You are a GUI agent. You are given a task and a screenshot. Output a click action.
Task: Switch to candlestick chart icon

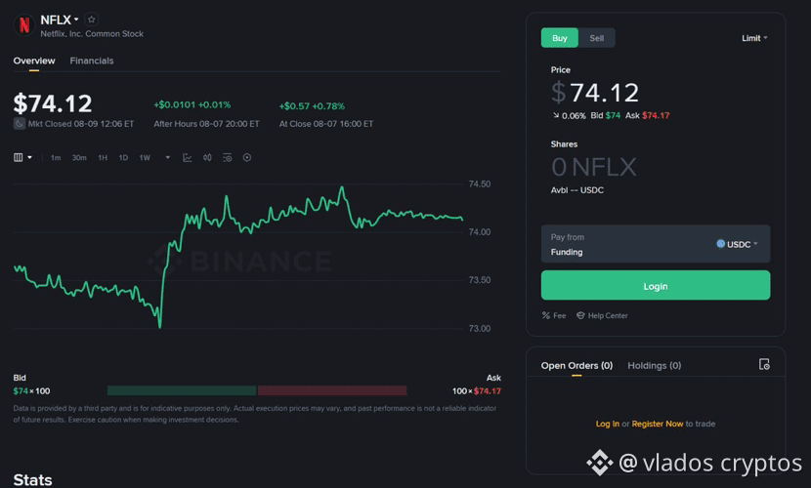coord(207,157)
